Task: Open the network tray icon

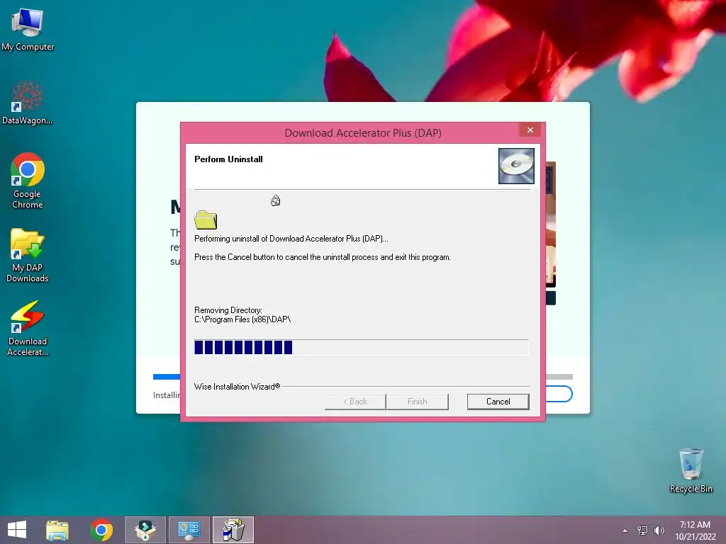Action: click(x=642, y=531)
